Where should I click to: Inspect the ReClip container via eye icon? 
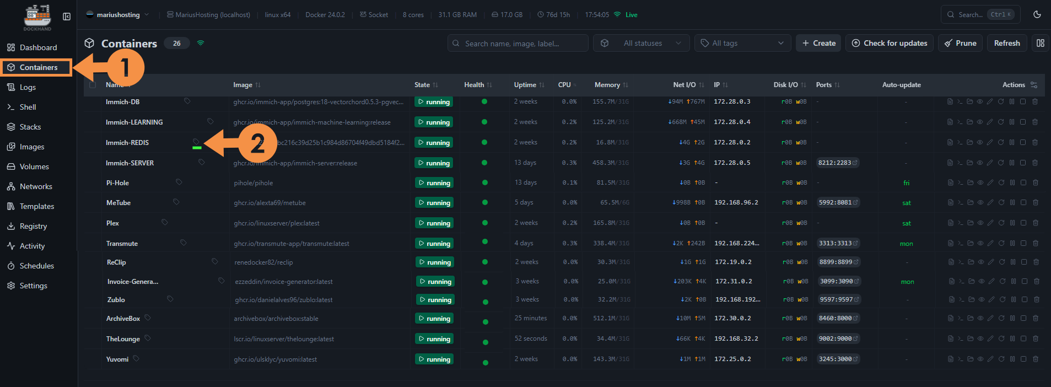click(x=981, y=262)
